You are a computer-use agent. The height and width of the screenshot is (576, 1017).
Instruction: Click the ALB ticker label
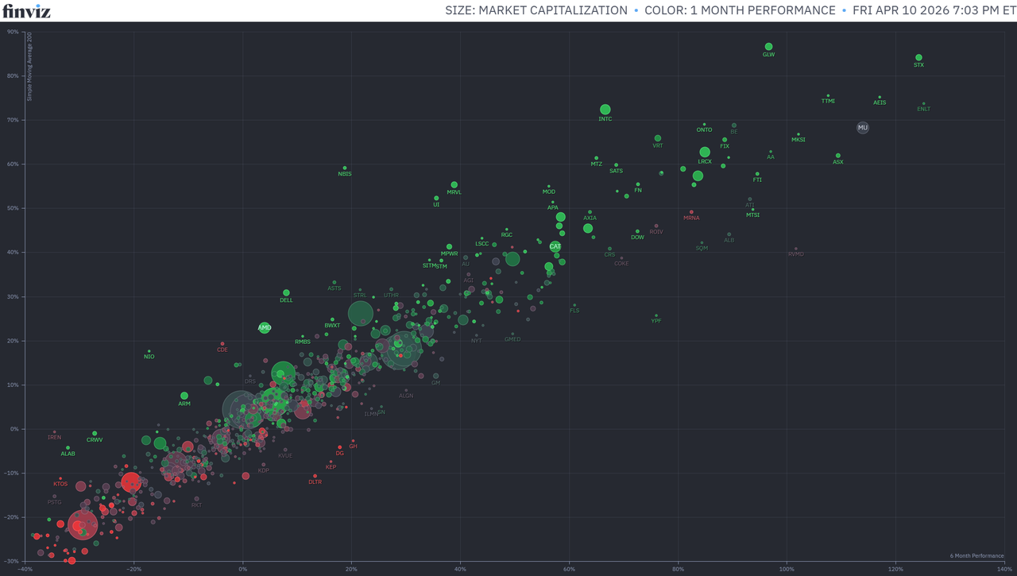pyautogui.click(x=729, y=240)
